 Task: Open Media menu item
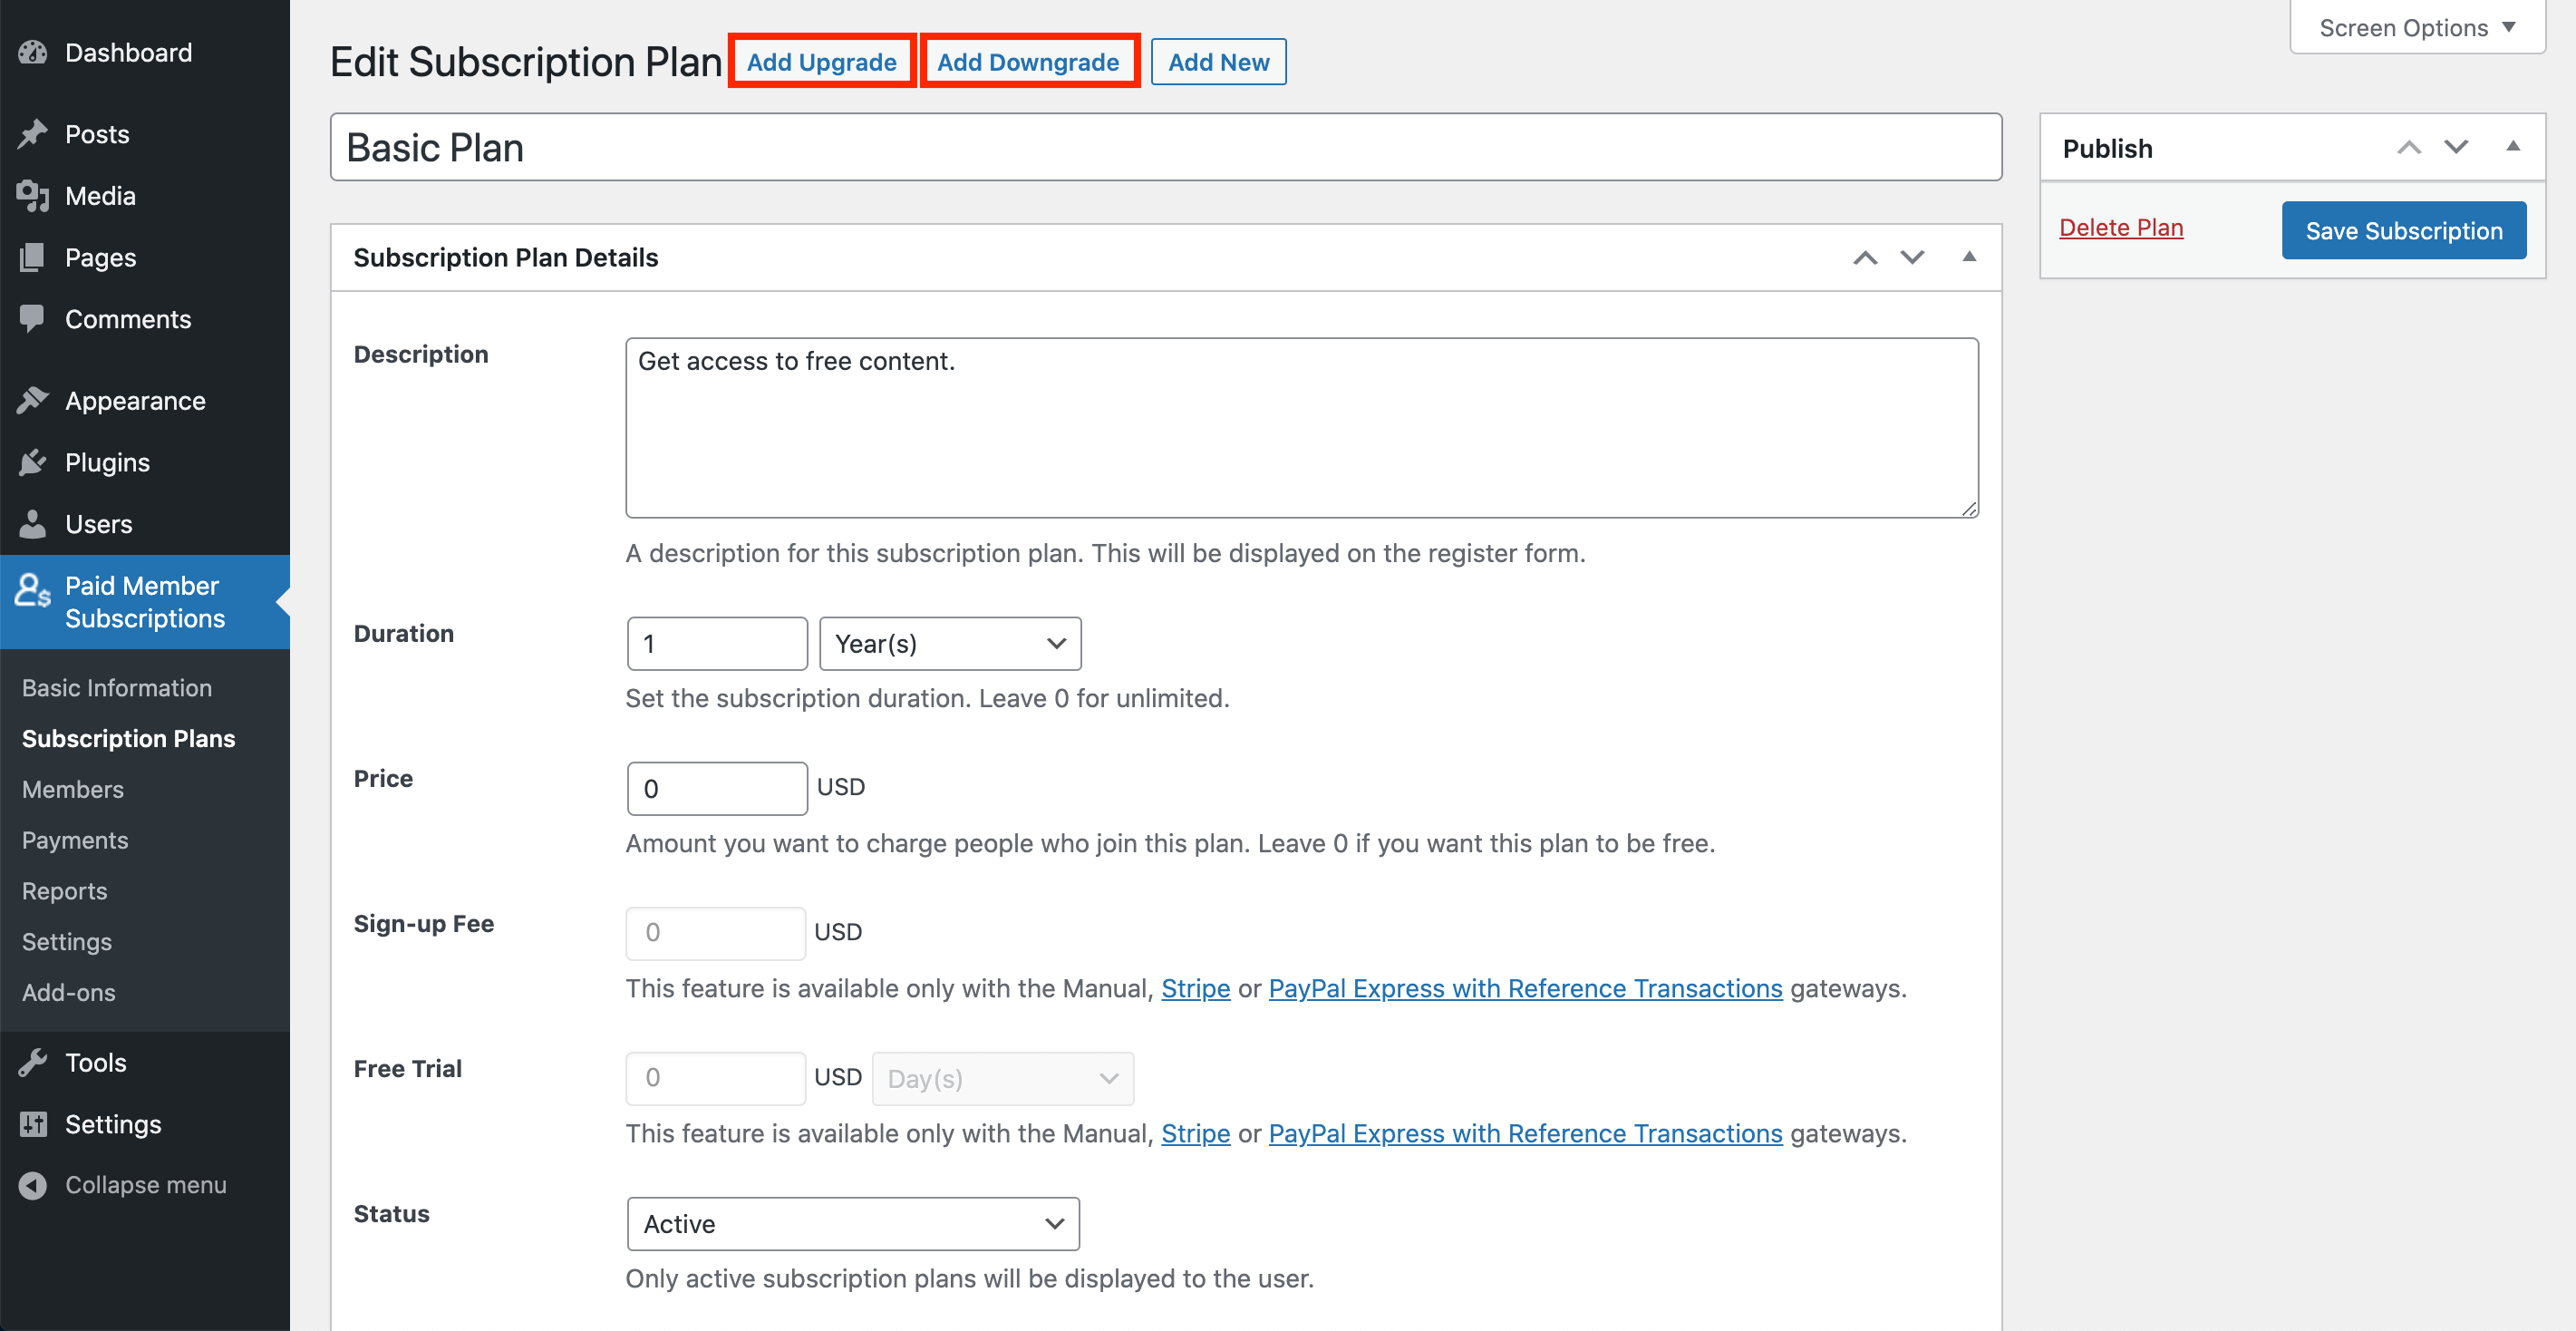145,196
